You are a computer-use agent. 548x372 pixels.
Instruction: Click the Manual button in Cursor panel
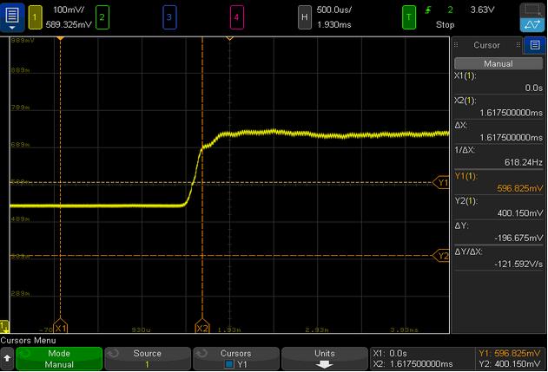tap(498, 63)
